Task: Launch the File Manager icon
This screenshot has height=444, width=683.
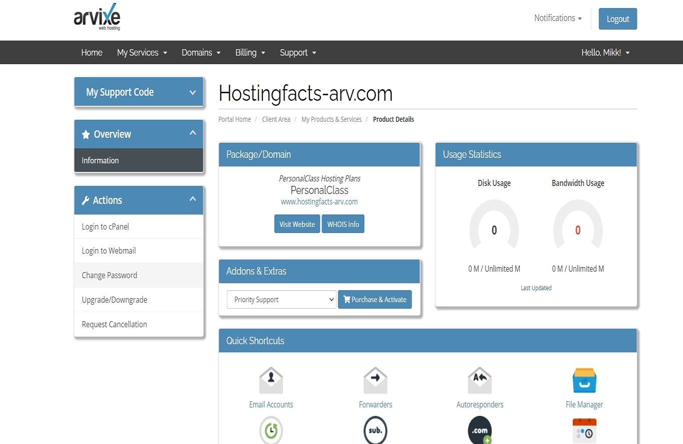Action: 584,381
